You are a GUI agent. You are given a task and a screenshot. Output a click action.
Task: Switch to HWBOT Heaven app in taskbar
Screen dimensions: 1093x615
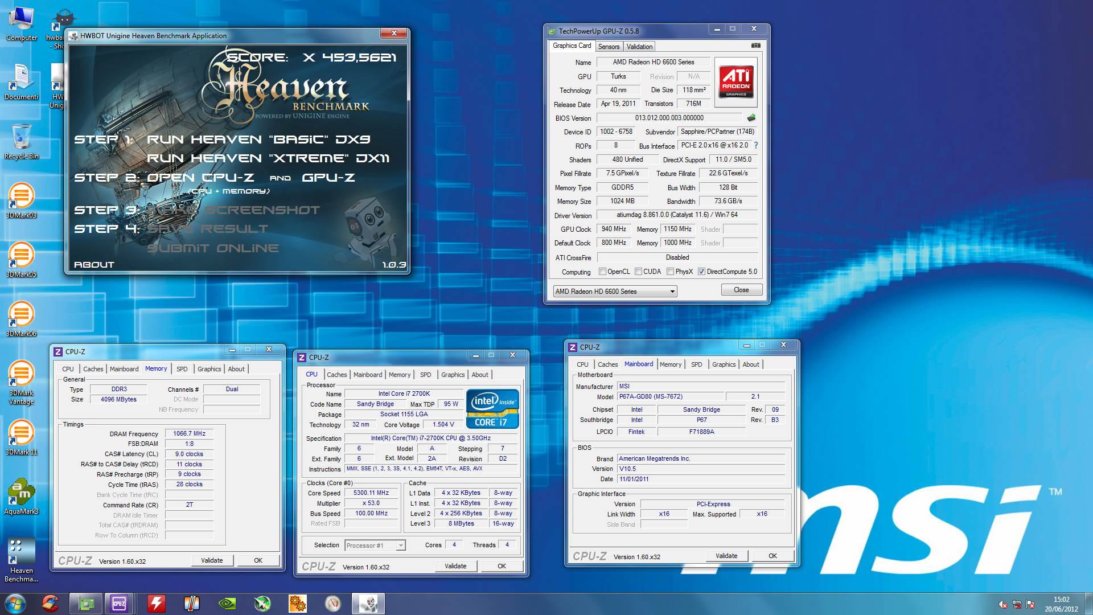(368, 604)
